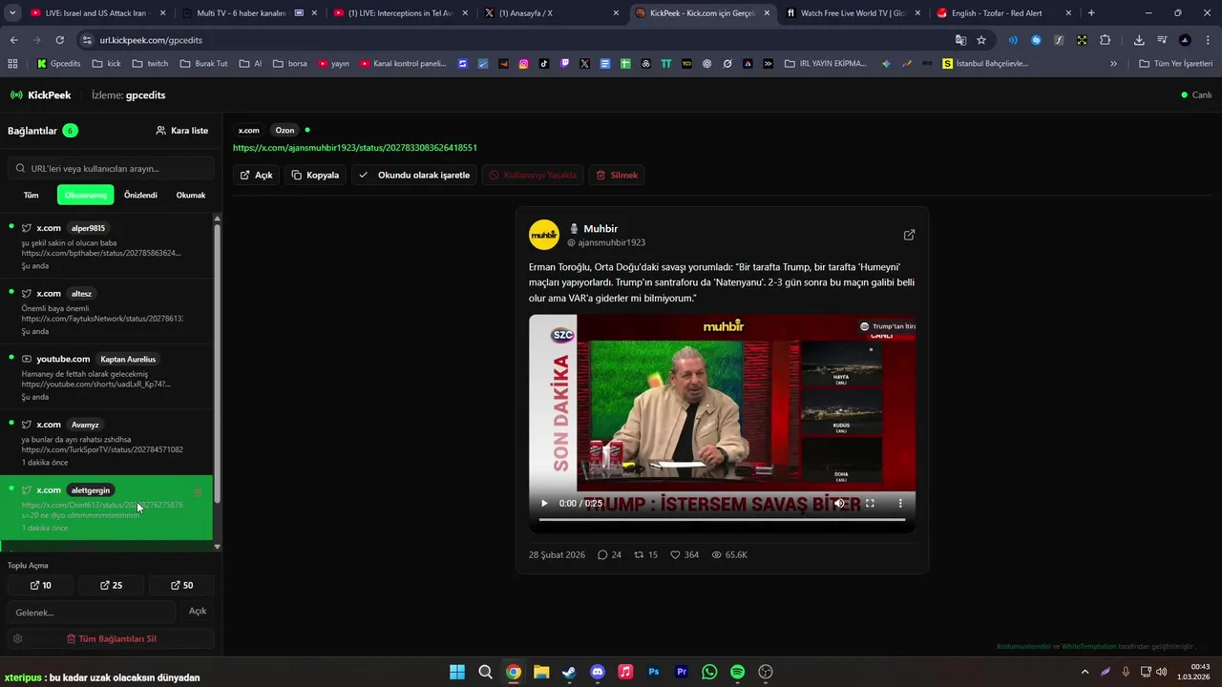This screenshot has width=1222, height=687.
Task: Delete link with Silmek button
Action: pyautogui.click(x=617, y=175)
